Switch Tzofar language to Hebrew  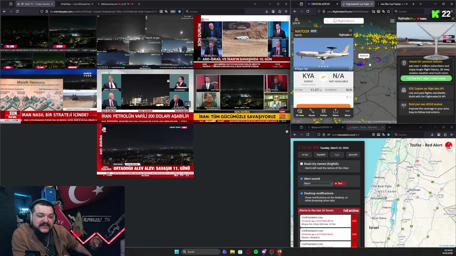305,155
